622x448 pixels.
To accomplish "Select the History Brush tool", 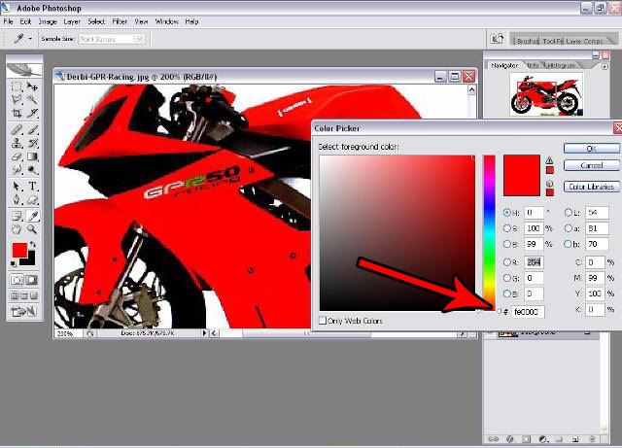I will (32, 143).
